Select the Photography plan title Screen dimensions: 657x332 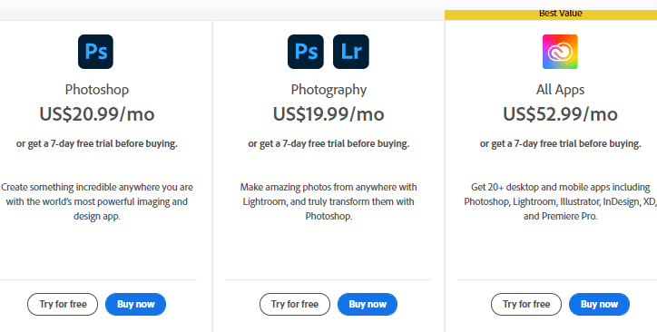click(x=328, y=90)
